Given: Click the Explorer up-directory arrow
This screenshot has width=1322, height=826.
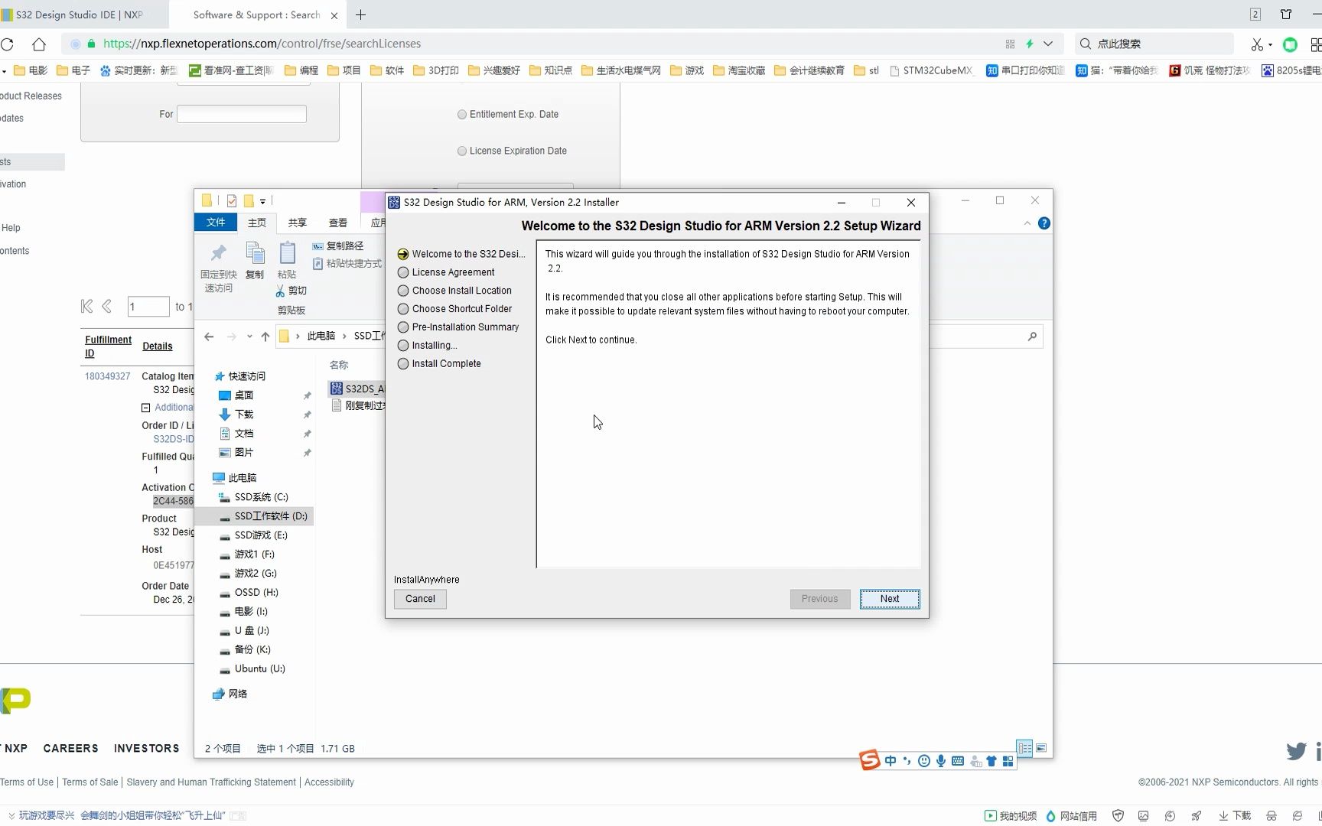Looking at the screenshot, I should coord(265,337).
